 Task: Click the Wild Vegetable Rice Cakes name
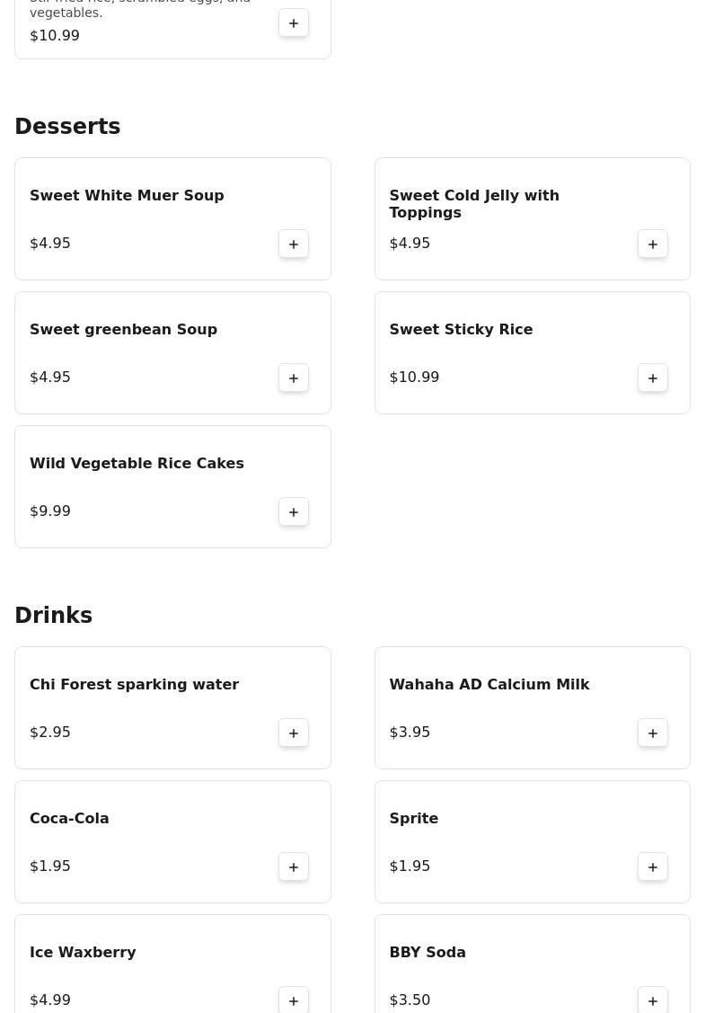click(x=137, y=463)
